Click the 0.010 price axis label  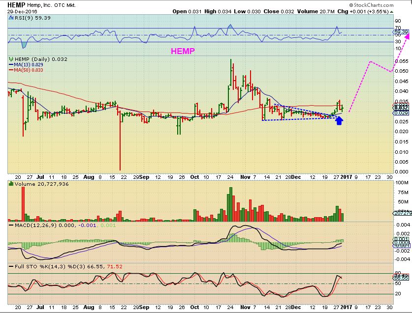tap(402, 152)
